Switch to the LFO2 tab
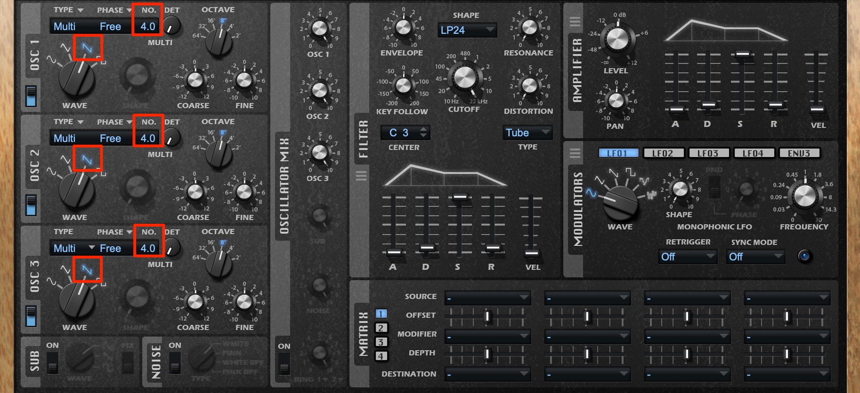The height and width of the screenshot is (393, 860). tap(662, 153)
